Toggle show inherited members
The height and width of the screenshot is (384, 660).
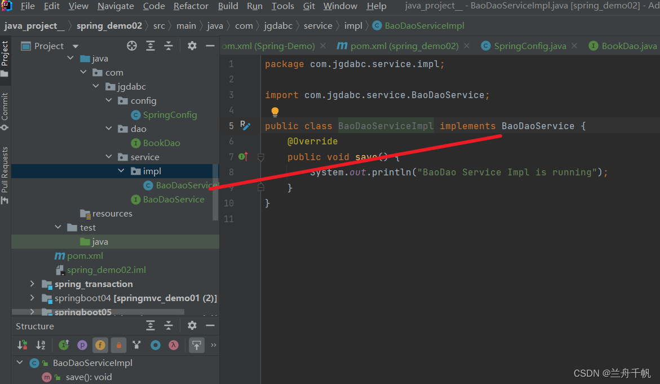[136, 345]
